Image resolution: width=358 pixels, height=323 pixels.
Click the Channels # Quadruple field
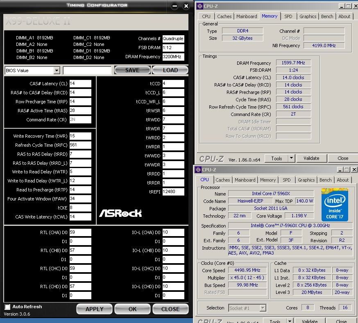coord(173,39)
